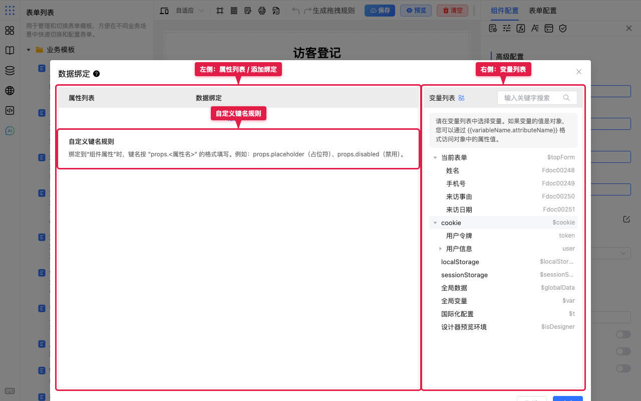This screenshot has width=641, height=401.
Task: Click the device preview icon in toolbar
Action: click(x=164, y=11)
